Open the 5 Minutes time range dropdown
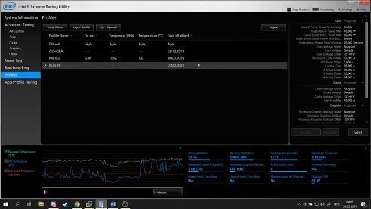 pos(168,192)
